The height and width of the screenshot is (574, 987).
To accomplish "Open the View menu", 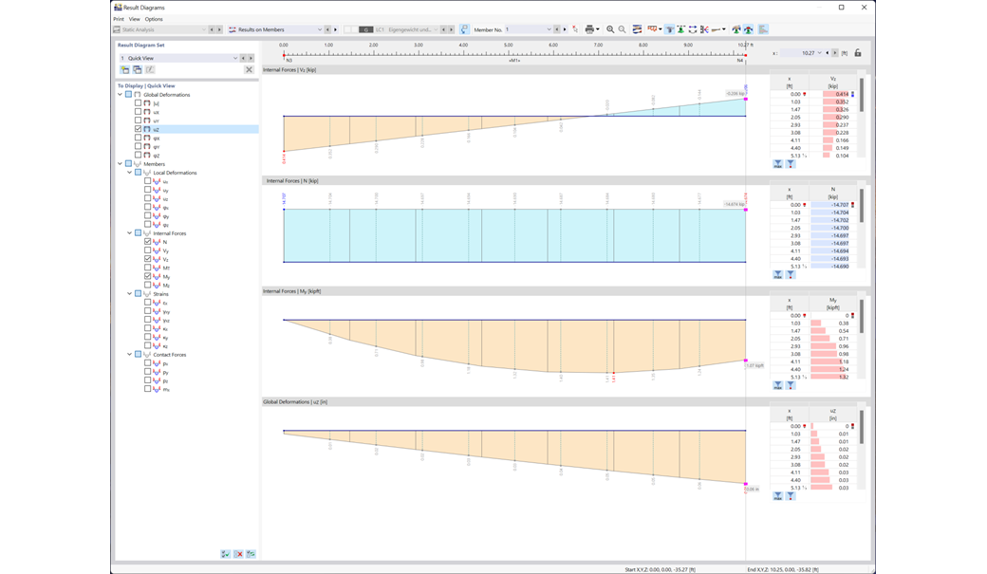I will click(x=136, y=18).
